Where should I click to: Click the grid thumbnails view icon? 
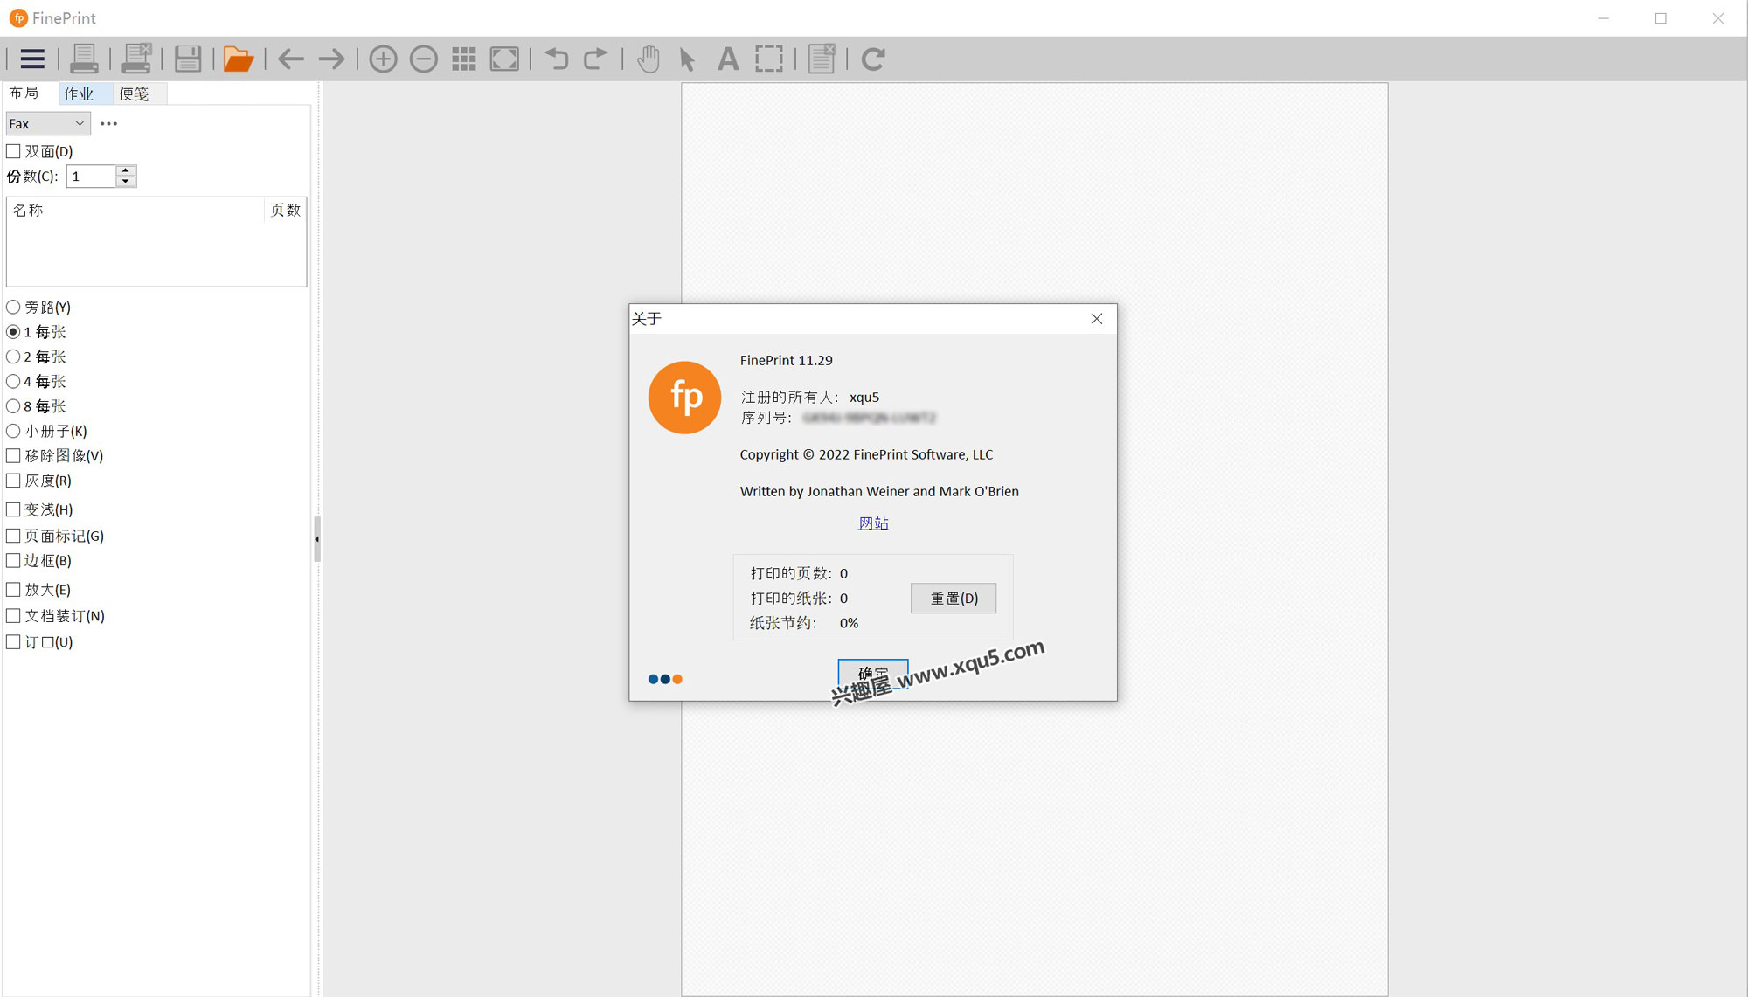[x=464, y=59]
